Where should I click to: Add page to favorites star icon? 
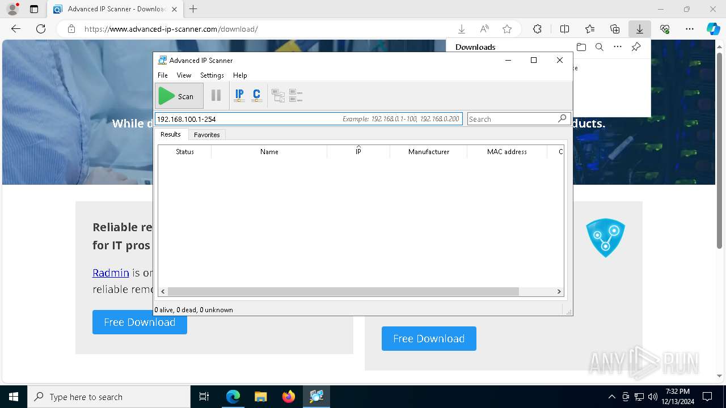point(507,29)
